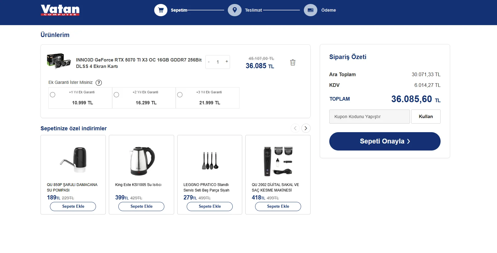Add King Este kettle to cart
The image size is (497, 253).
[x=141, y=206]
